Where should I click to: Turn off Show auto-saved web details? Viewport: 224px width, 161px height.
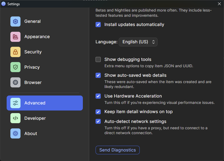click(98, 75)
